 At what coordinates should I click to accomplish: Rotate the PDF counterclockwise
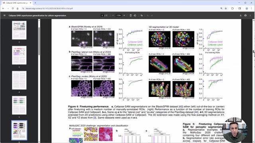135,15
